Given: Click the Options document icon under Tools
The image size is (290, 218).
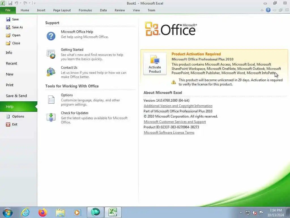Looking at the screenshot, I should tap(51, 100).
